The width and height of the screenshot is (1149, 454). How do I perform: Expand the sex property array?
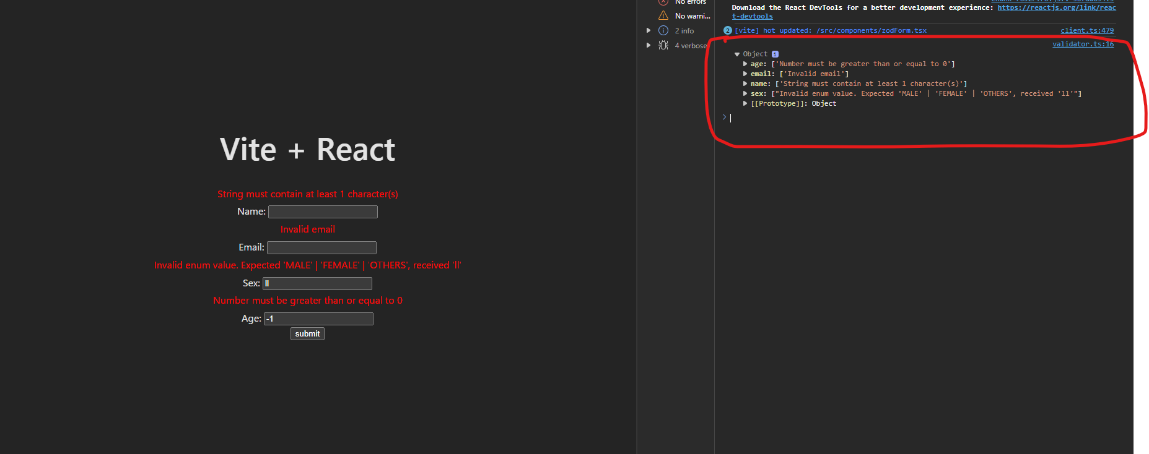point(745,93)
